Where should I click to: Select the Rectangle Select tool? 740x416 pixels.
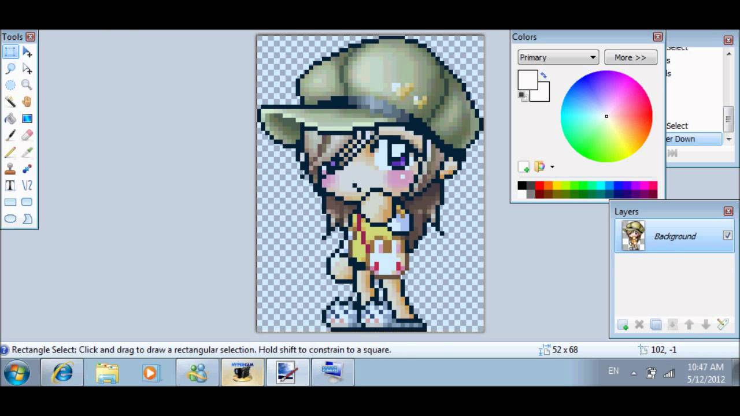pyautogui.click(x=10, y=52)
